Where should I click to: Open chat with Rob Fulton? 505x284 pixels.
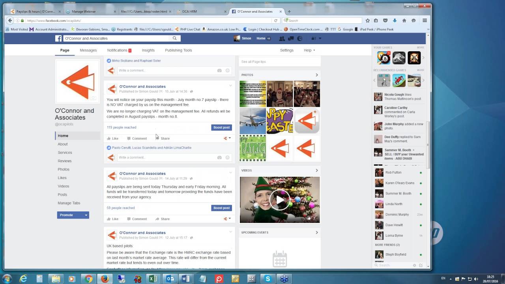(398, 172)
